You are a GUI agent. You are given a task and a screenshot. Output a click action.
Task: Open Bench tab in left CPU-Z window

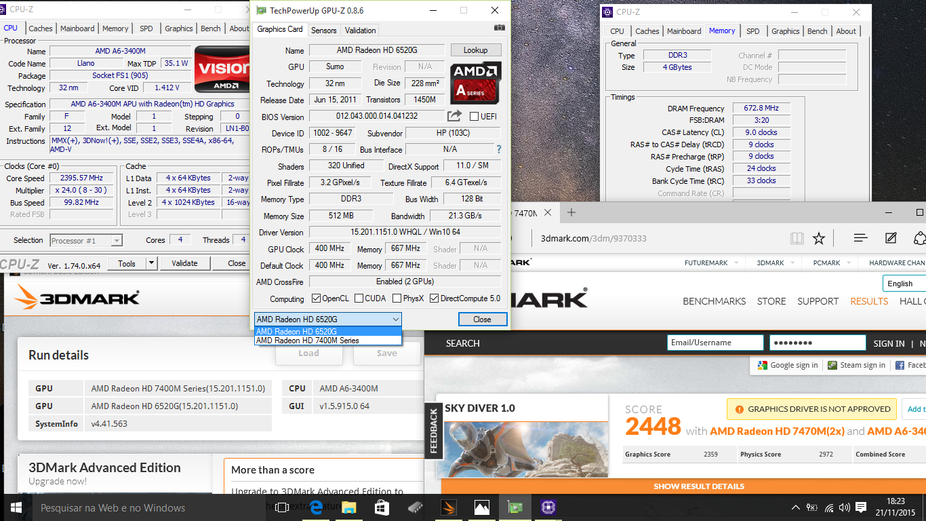pyautogui.click(x=211, y=28)
